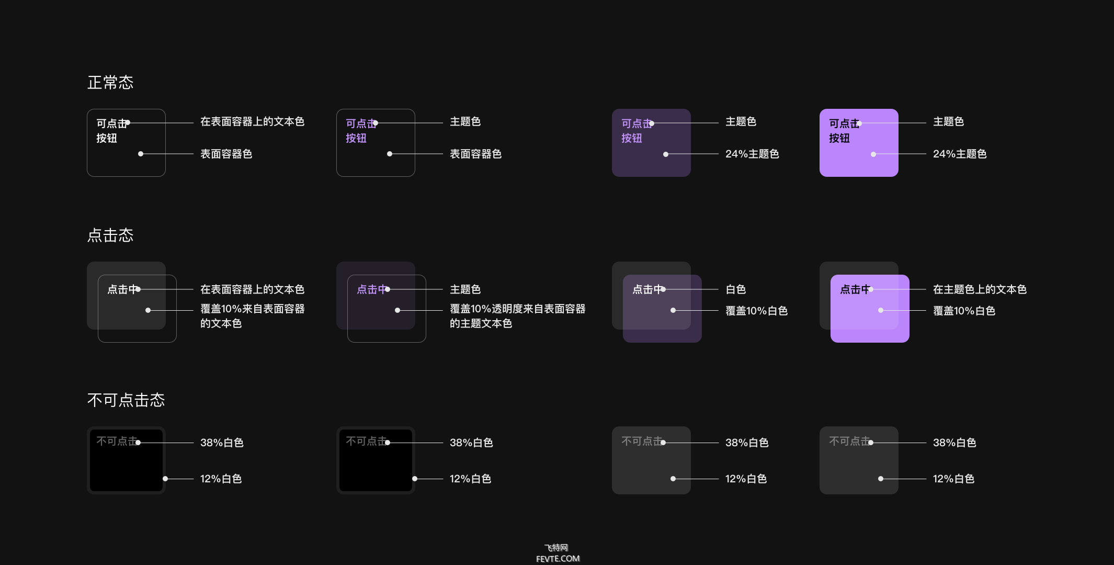Viewport: 1114px width, 565px height.
Task: Click the second black 不可点击 button
Action: [x=376, y=460]
